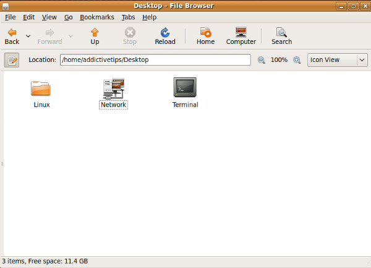Zoom in with the plus magnifier
Screen dimensions: 371x268
pos(297,60)
